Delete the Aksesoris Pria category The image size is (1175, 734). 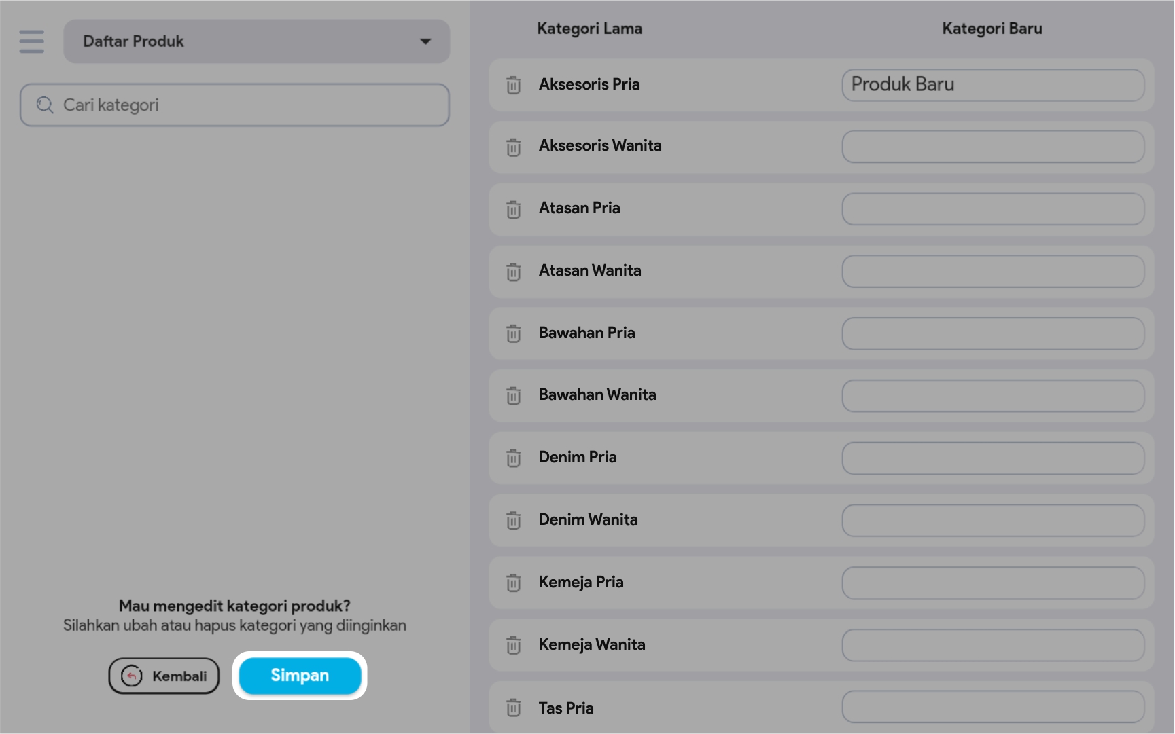point(514,85)
